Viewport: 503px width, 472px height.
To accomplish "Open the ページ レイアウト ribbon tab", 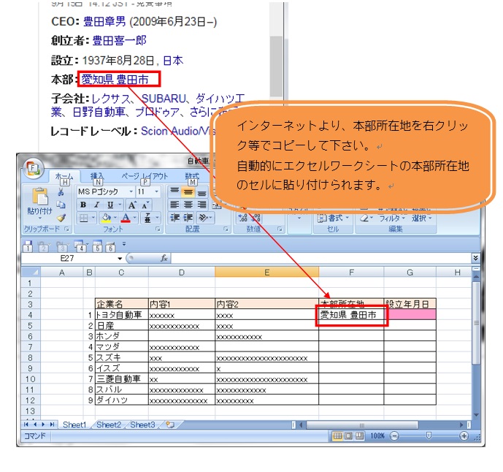I will [145, 176].
